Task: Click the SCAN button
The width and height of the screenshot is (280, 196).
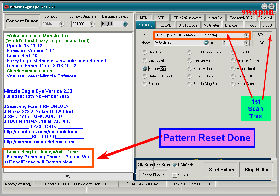Action: click(x=262, y=35)
